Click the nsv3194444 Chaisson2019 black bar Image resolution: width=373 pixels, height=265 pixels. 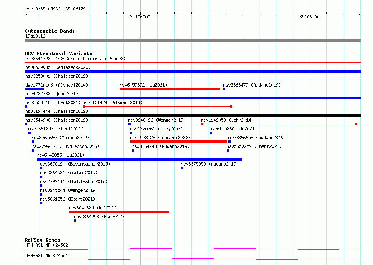[193, 115]
